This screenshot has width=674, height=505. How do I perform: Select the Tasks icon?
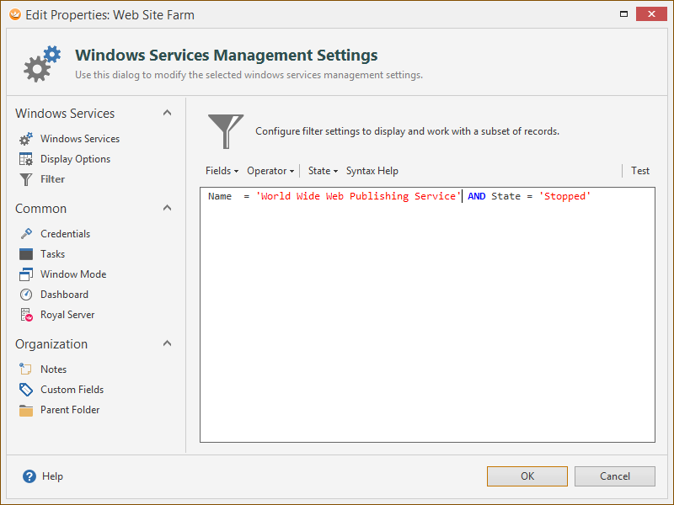(26, 254)
